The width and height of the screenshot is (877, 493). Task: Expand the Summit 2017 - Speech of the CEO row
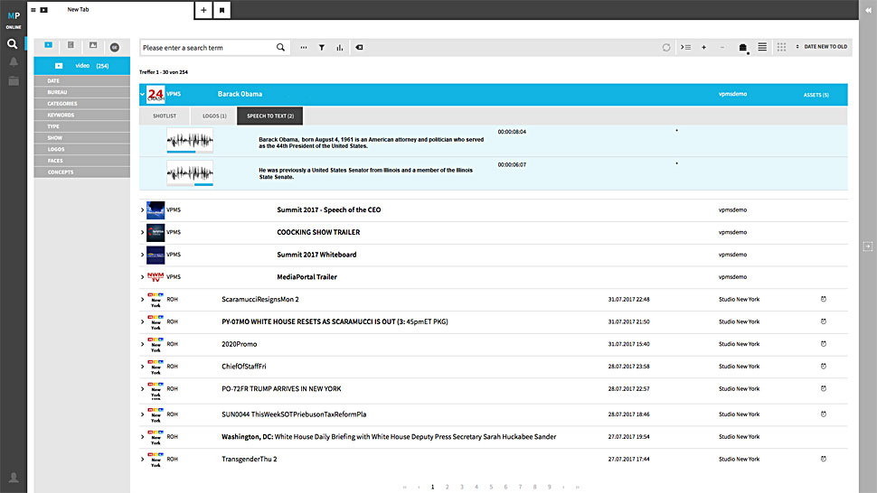point(142,209)
